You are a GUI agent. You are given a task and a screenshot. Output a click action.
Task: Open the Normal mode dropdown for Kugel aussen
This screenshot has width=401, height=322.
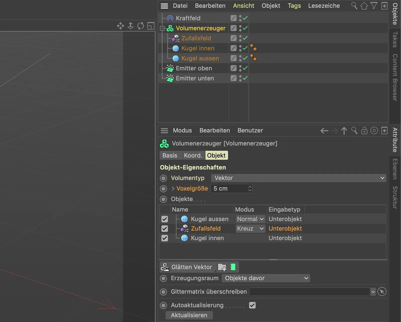point(250,219)
